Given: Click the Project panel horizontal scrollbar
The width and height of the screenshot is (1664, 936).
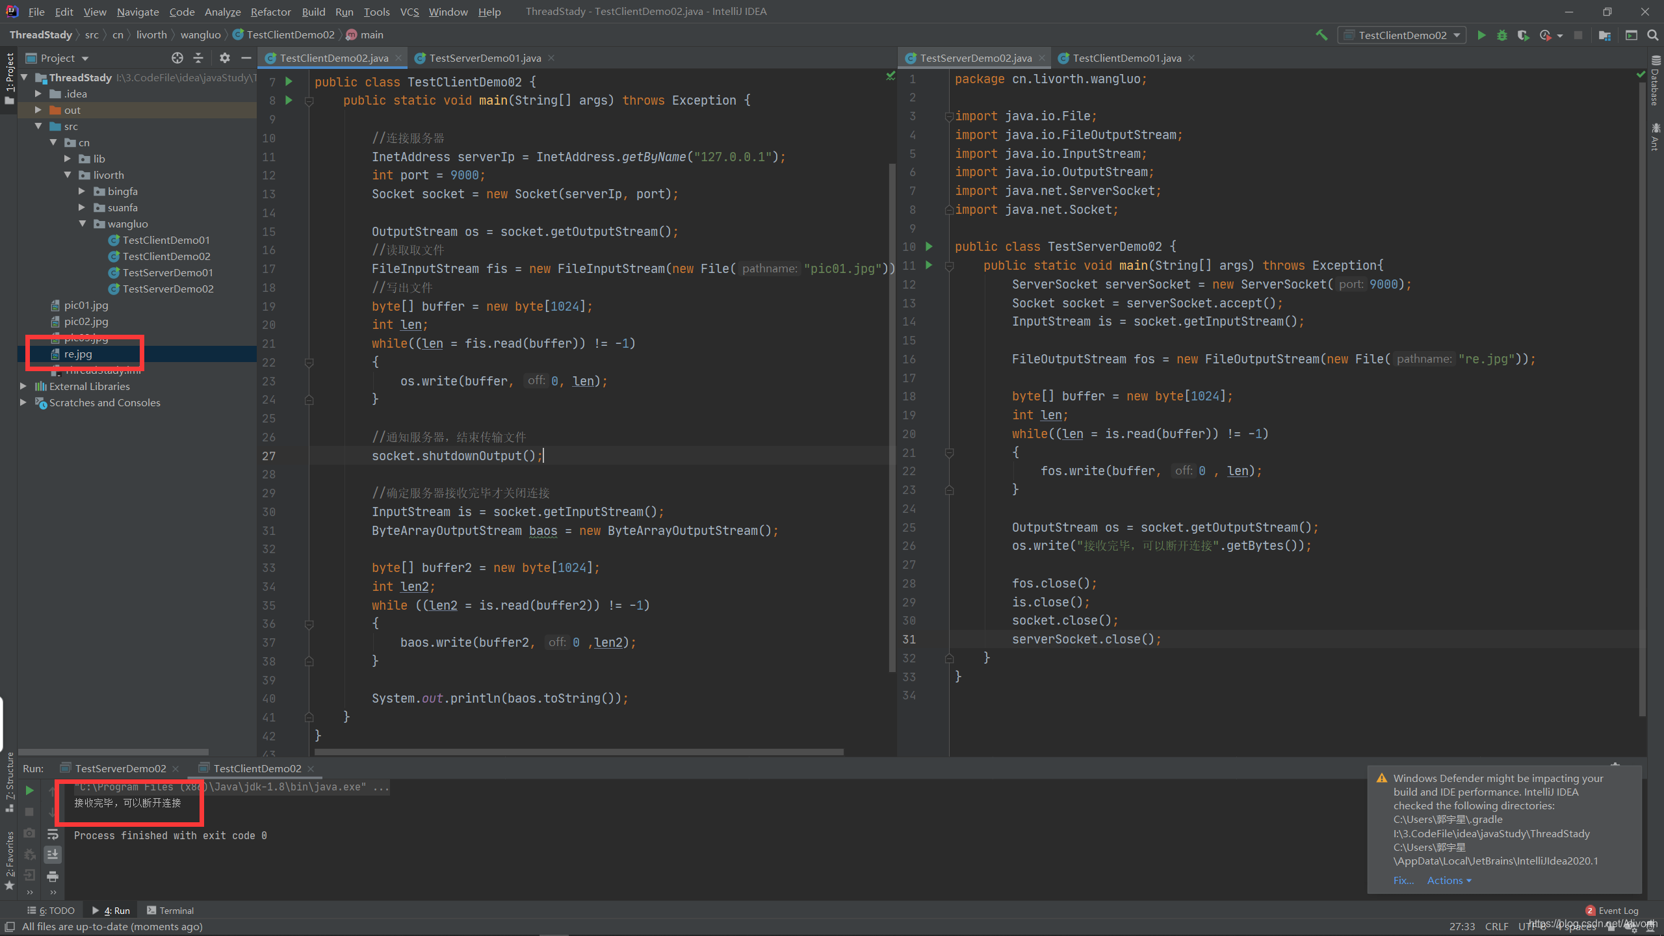Looking at the screenshot, I should tap(114, 752).
